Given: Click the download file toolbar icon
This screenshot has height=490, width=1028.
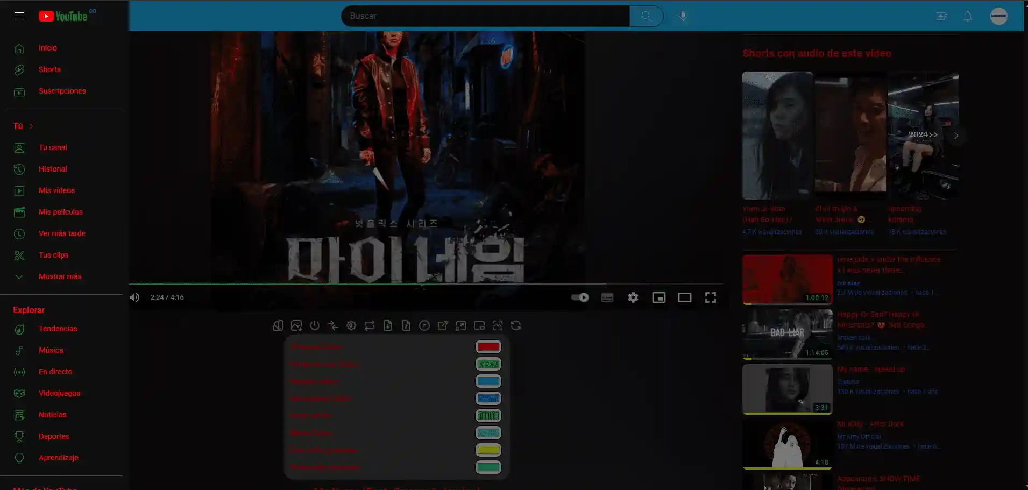Looking at the screenshot, I should (x=388, y=325).
